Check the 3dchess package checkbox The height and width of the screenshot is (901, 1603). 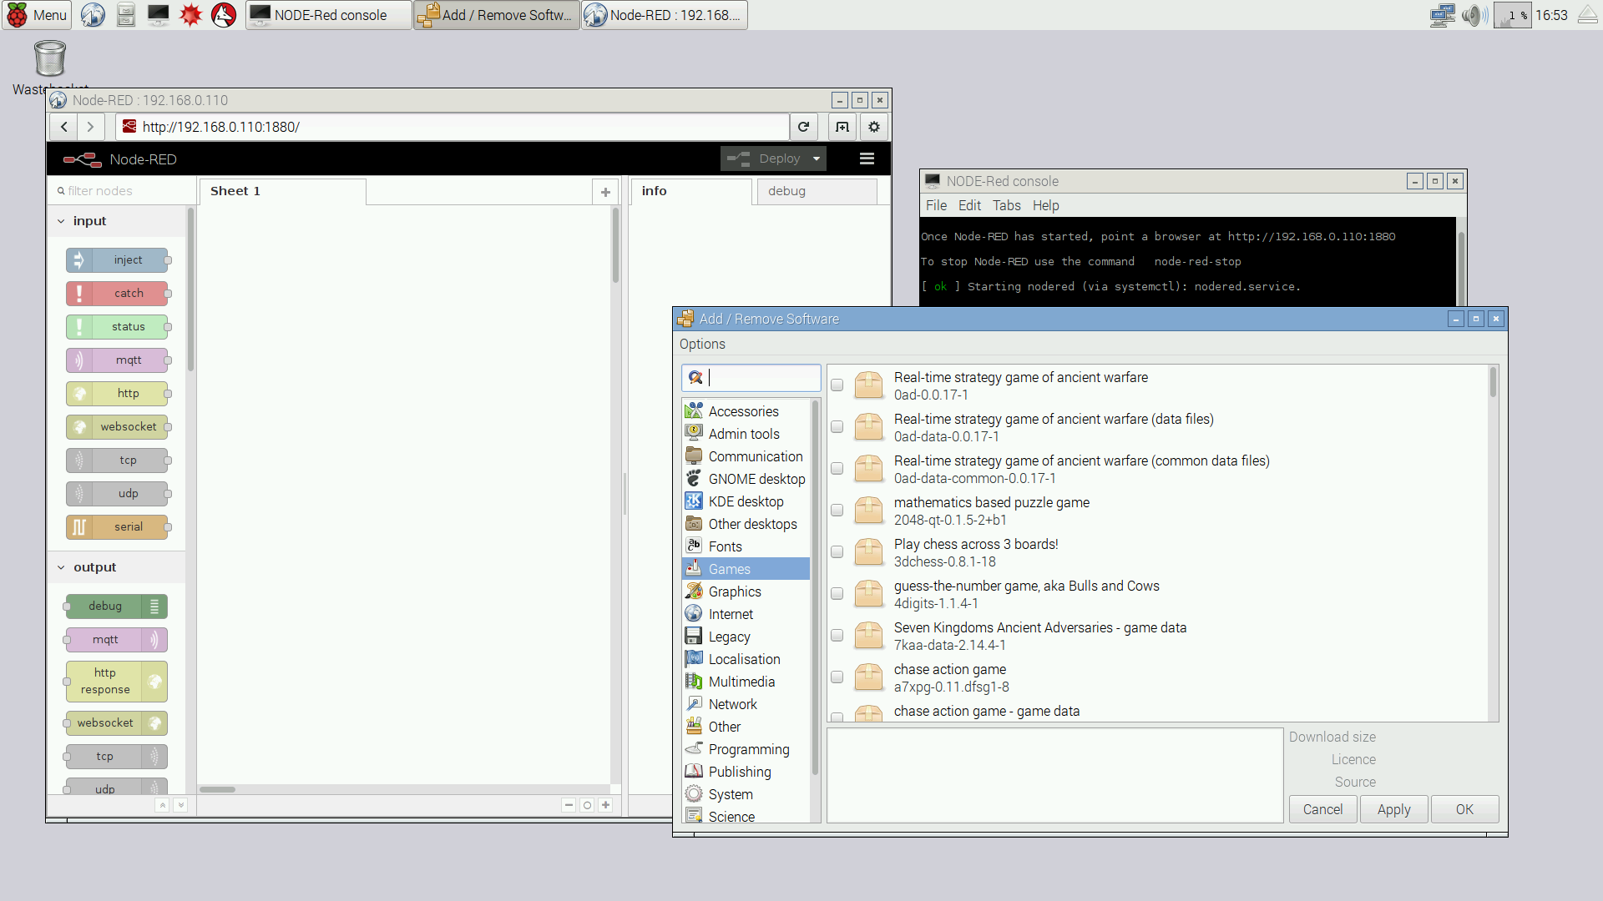tap(837, 552)
